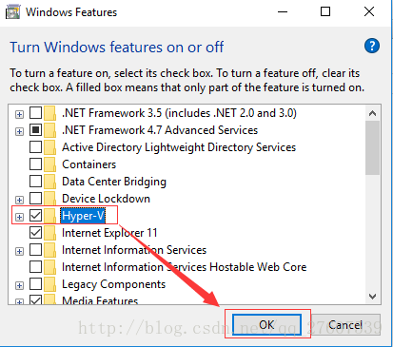Expand the Hyper-V tree node
The image size is (393, 347).
click(x=19, y=217)
